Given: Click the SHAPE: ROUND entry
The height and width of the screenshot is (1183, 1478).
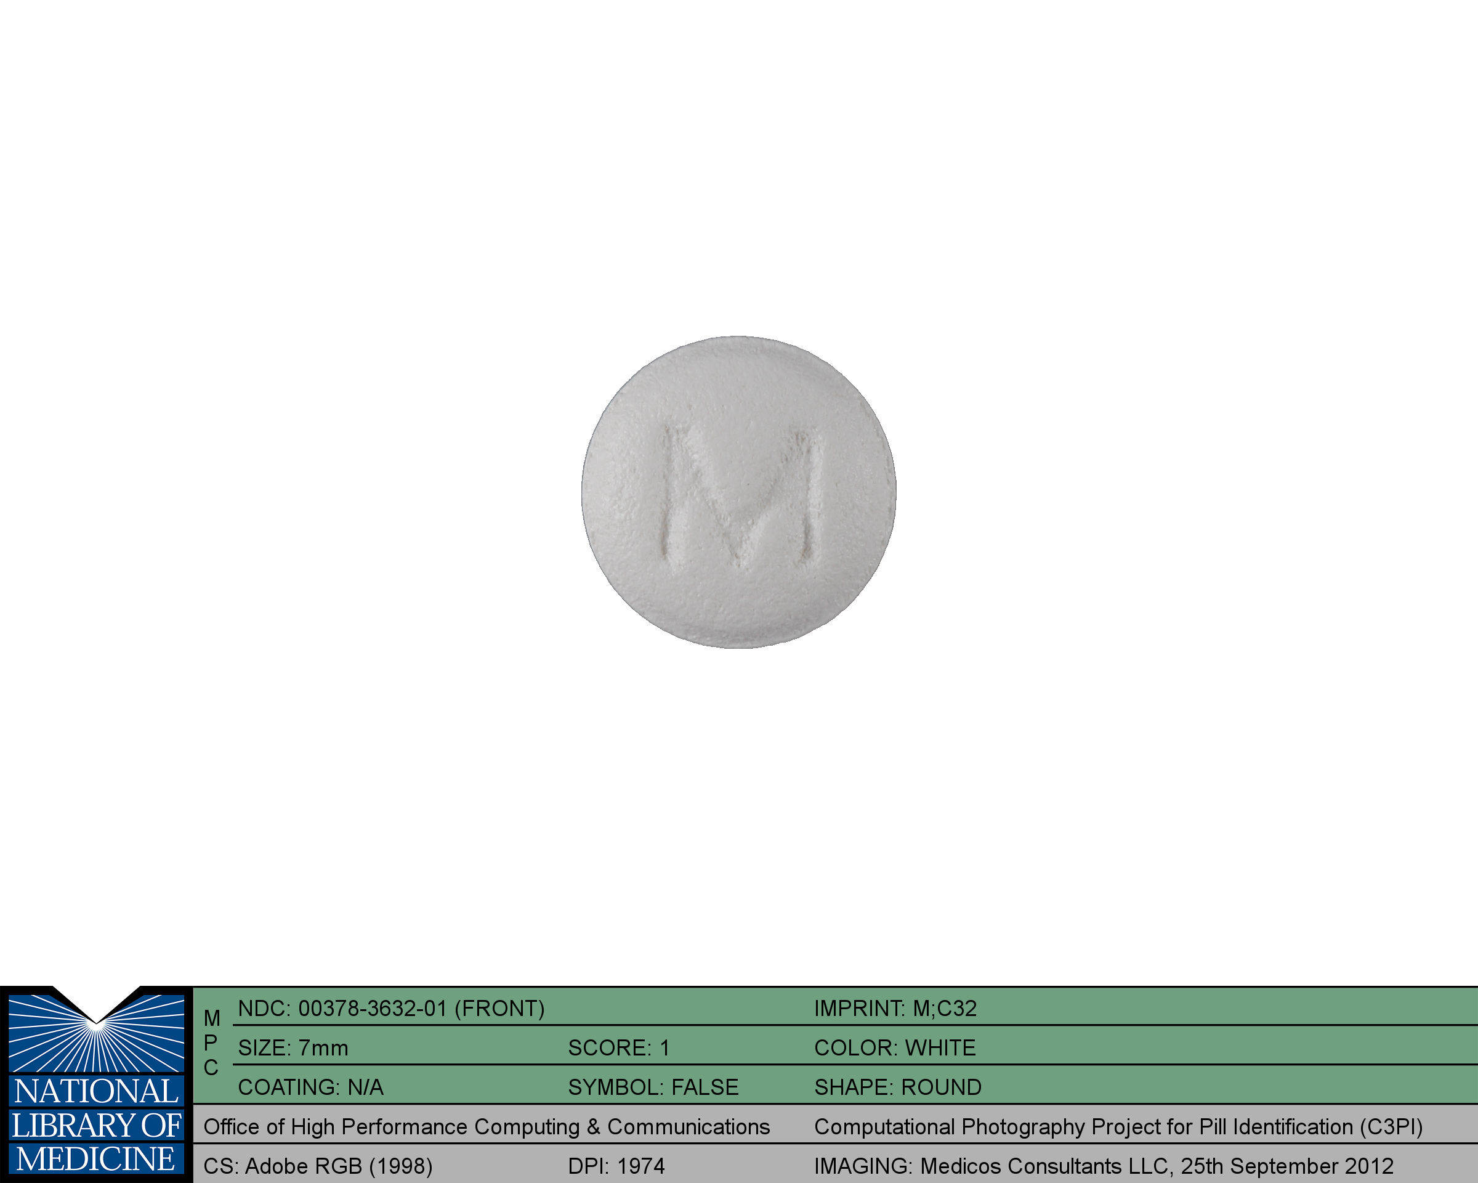Looking at the screenshot, I should click(898, 1087).
